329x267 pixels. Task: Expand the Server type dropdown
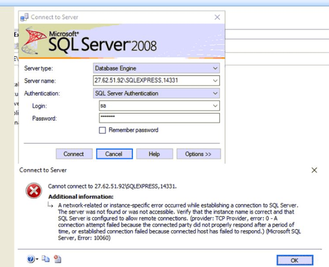click(x=215, y=68)
